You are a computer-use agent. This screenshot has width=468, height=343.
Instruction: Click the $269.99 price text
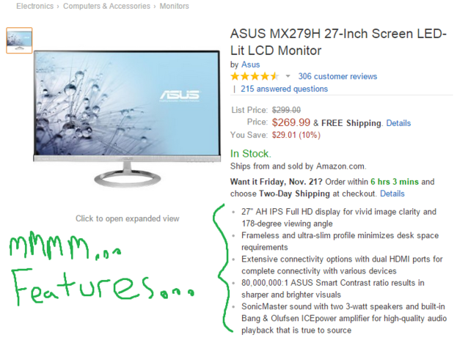tap(291, 122)
